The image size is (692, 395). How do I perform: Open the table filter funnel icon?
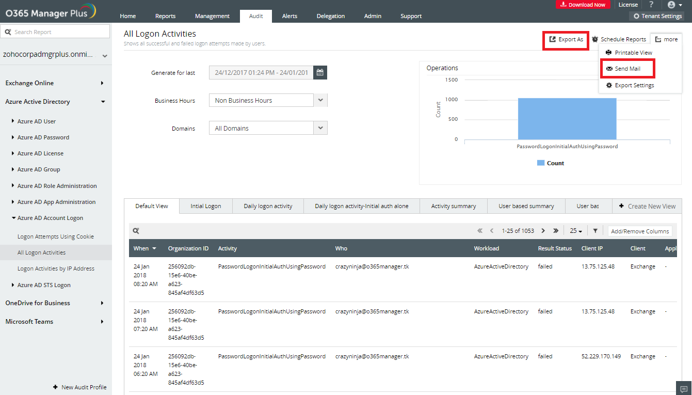pos(595,231)
